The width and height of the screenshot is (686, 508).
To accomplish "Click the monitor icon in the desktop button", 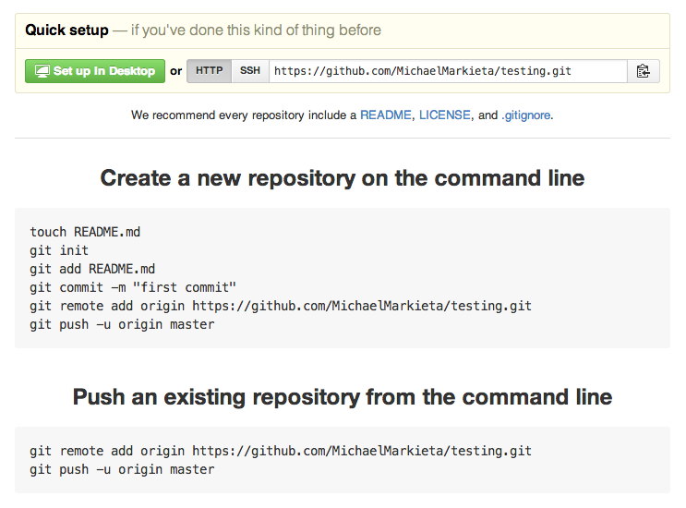I will point(41,71).
